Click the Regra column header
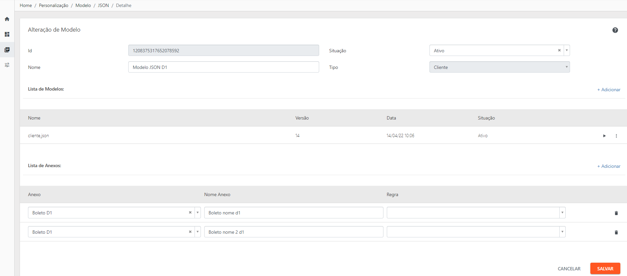The image size is (627, 276). click(392, 194)
